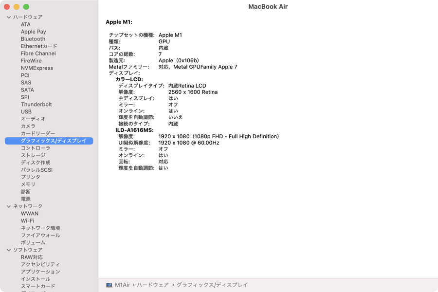Screen dimensions: 438x292
Task: Select パラレルSCSI in the sidebar
Action: click(x=36, y=170)
